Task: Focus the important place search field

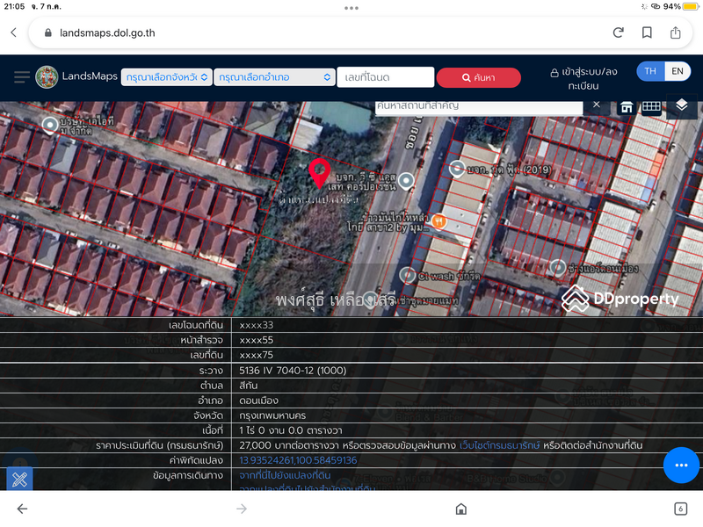Action: point(478,106)
